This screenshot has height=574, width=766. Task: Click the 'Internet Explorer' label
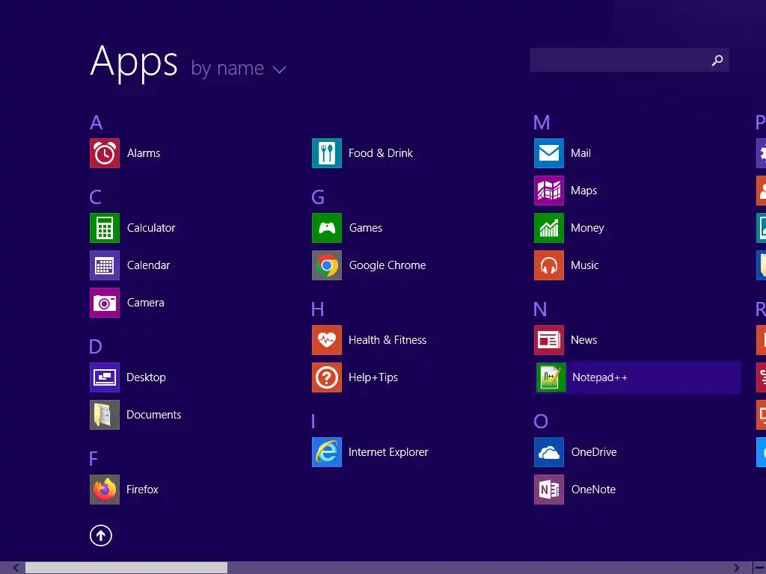point(388,452)
